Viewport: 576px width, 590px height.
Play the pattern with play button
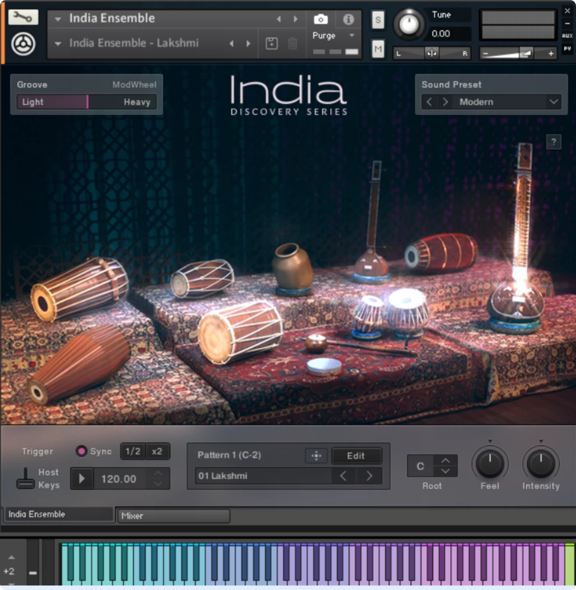pos(82,479)
